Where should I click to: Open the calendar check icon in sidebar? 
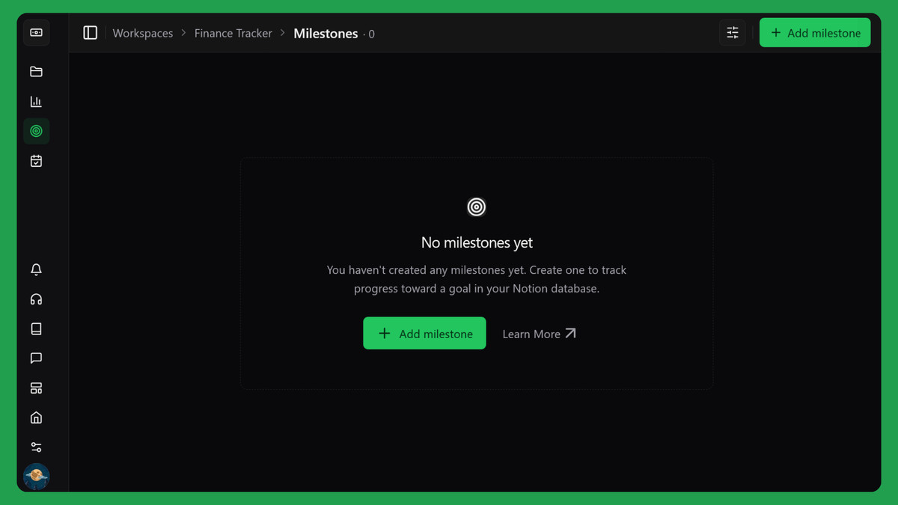[36, 161]
